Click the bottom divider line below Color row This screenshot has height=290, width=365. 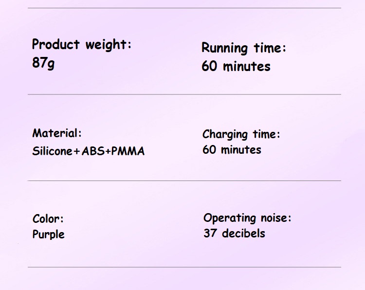(184, 267)
